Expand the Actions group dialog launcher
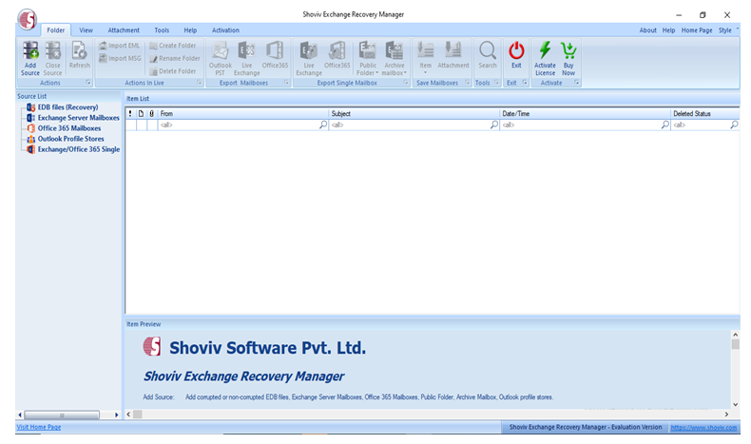The height and width of the screenshot is (444, 751). (88, 83)
